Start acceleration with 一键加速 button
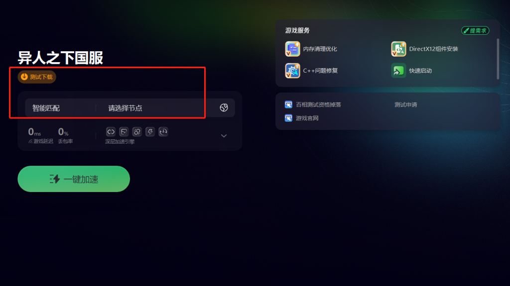This screenshot has width=510, height=286. coord(74,179)
